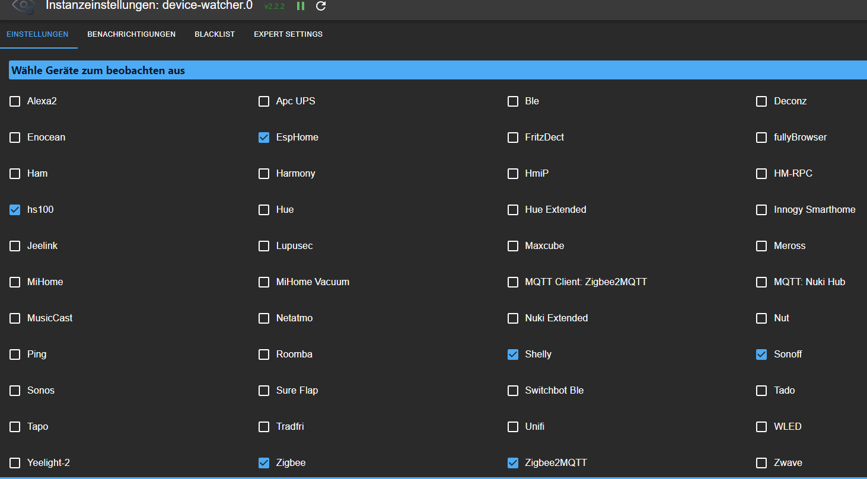Uncheck the Zigbee checkbox
This screenshot has width=867, height=479.
pos(264,463)
